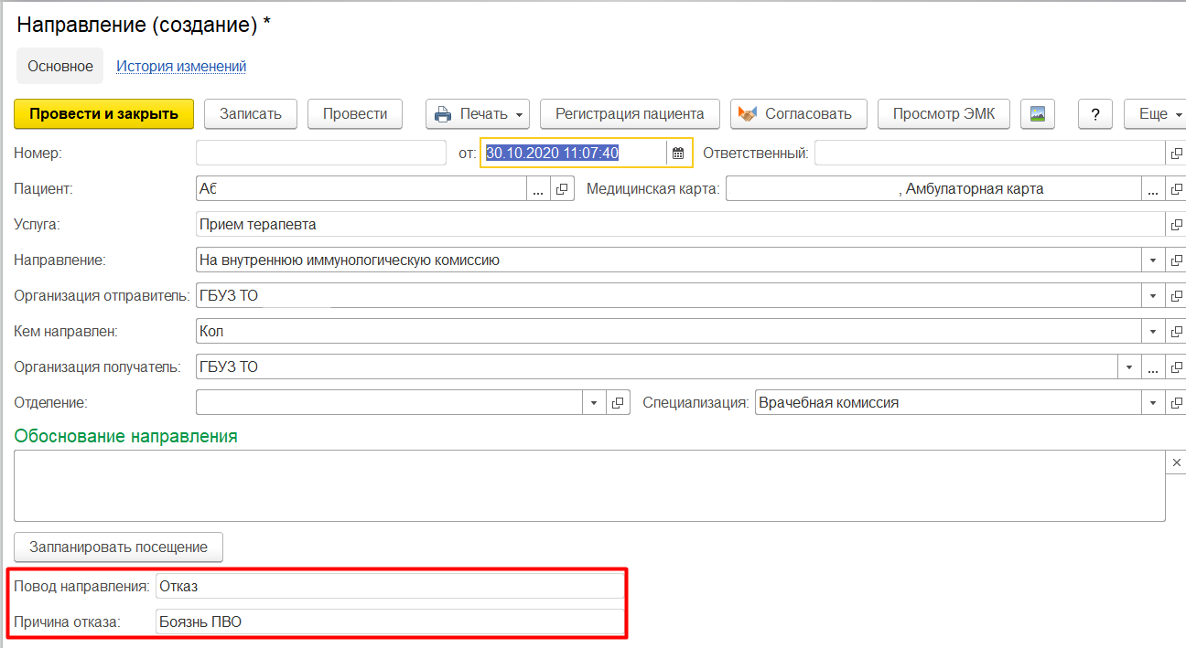Click into the Причина отказа field
The image size is (1186, 648).
point(389,622)
